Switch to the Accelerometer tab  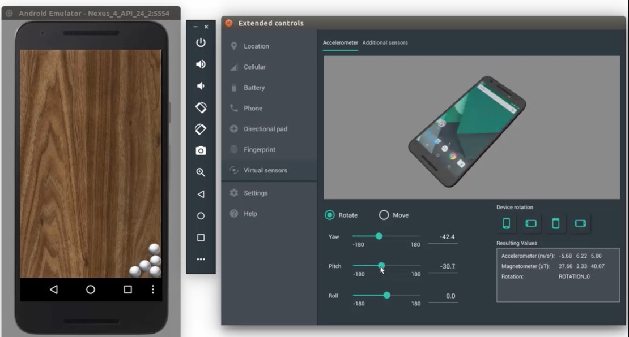340,43
